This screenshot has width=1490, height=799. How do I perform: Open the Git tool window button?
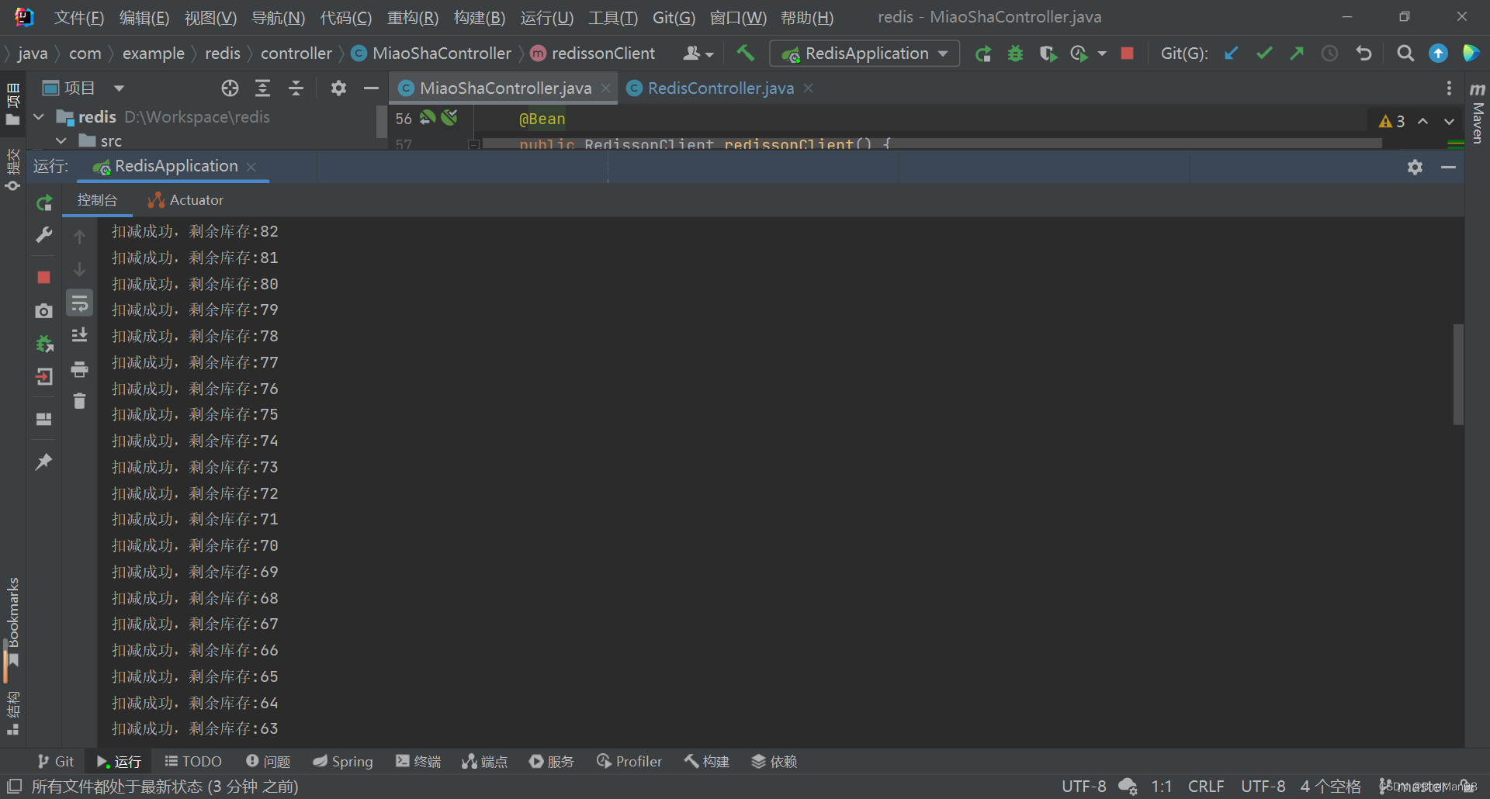[x=56, y=762]
